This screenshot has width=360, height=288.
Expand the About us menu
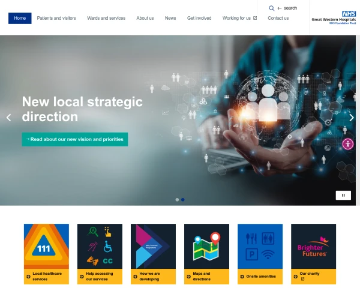145,18
